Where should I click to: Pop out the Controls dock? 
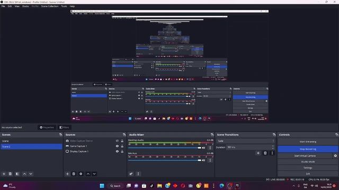click(337, 135)
